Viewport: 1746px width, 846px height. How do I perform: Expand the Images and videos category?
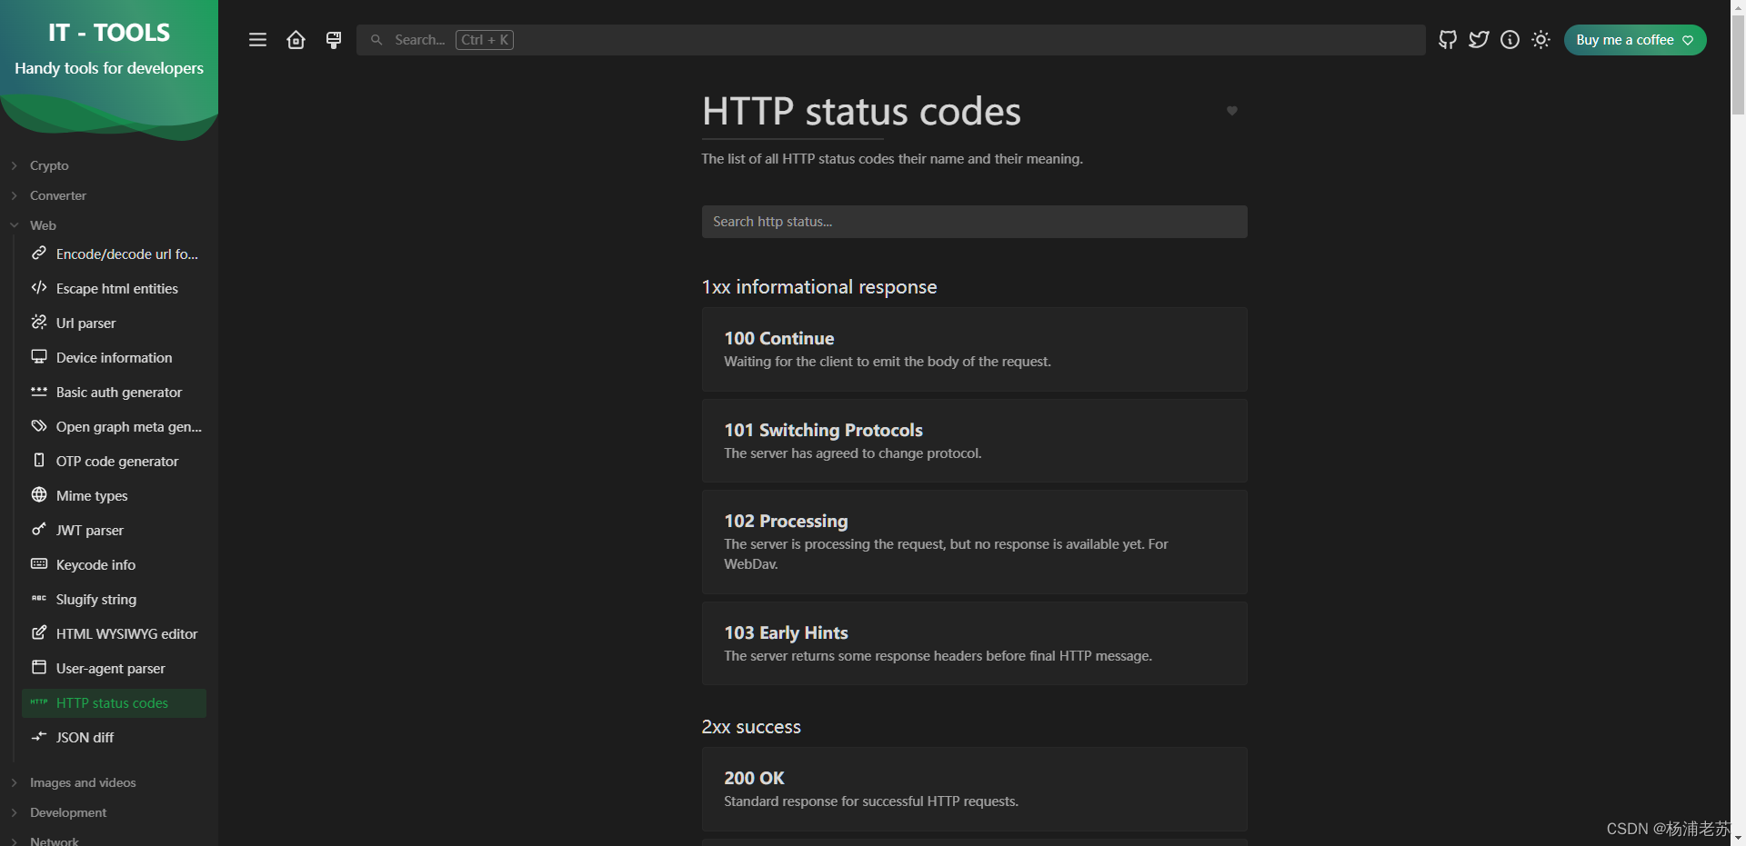[x=83, y=782]
